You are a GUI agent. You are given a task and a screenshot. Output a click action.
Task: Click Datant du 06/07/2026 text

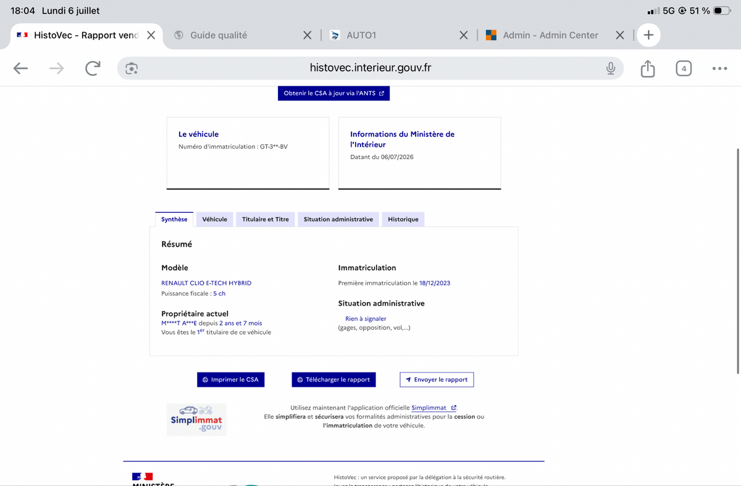382,157
